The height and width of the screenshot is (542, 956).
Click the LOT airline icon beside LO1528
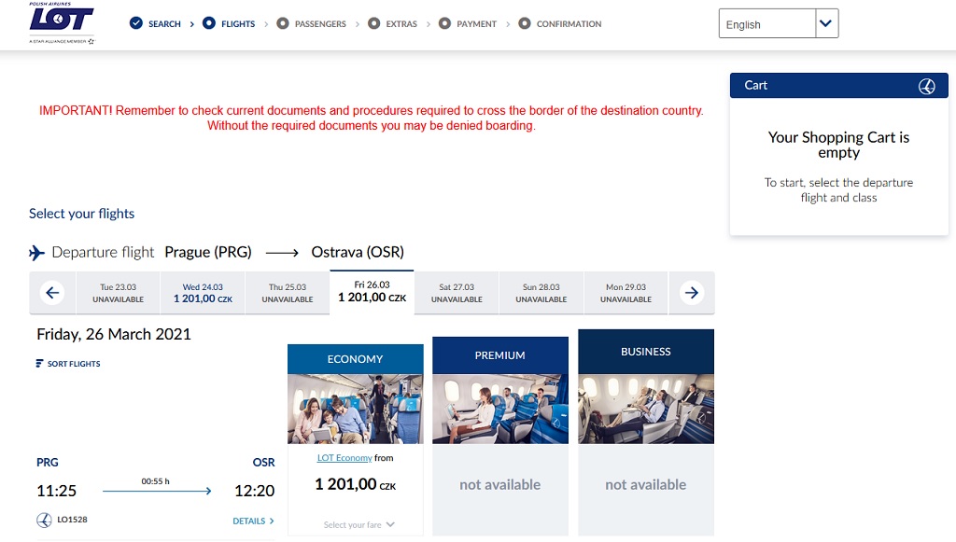click(x=44, y=520)
